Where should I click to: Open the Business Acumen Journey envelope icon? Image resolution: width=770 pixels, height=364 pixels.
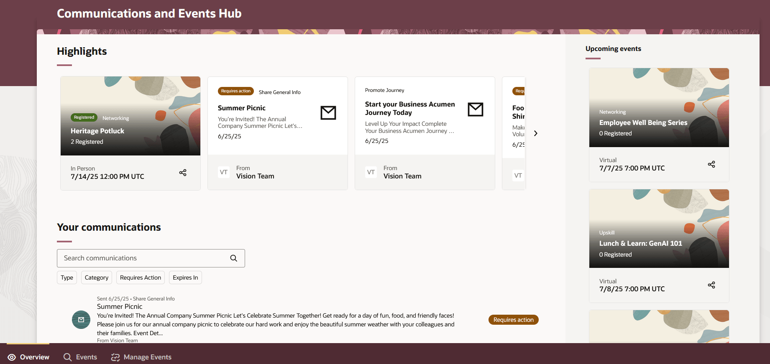[476, 109]
